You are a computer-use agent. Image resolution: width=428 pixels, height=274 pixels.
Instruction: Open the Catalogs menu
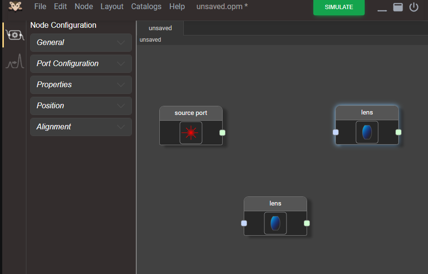146,7
